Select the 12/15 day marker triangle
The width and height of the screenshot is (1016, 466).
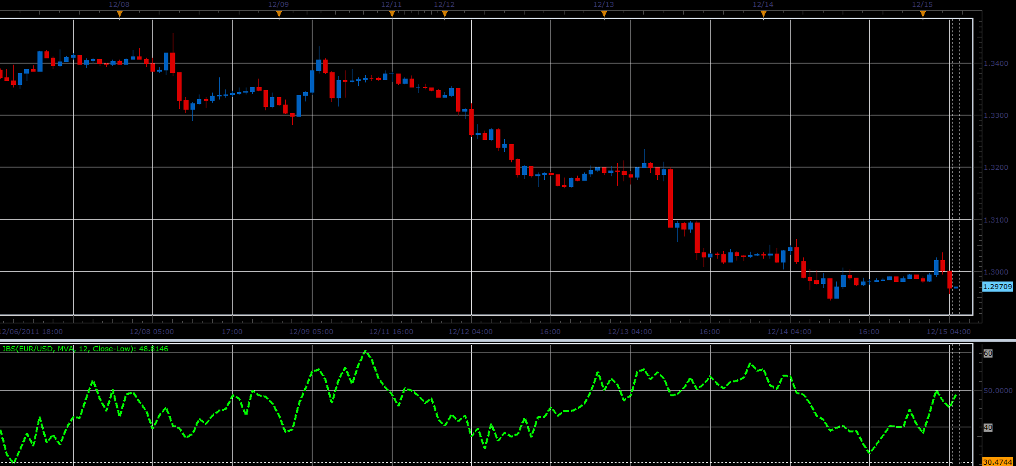pyautogui.click(x=923, y=15)
